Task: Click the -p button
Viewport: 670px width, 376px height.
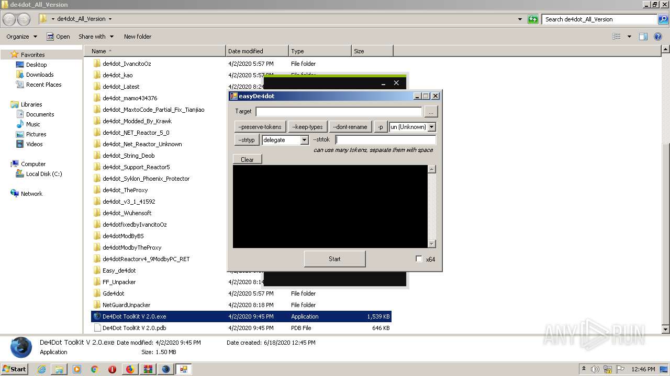Action: 381,127
